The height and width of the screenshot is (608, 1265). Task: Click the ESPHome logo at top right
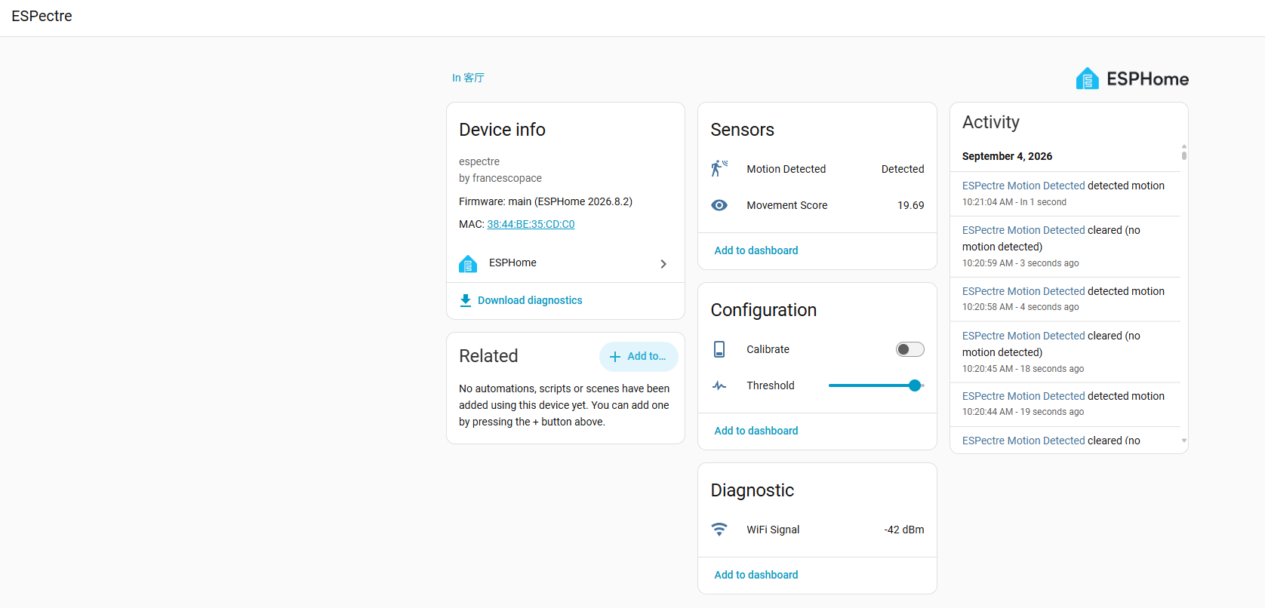tap(1132, 78)
